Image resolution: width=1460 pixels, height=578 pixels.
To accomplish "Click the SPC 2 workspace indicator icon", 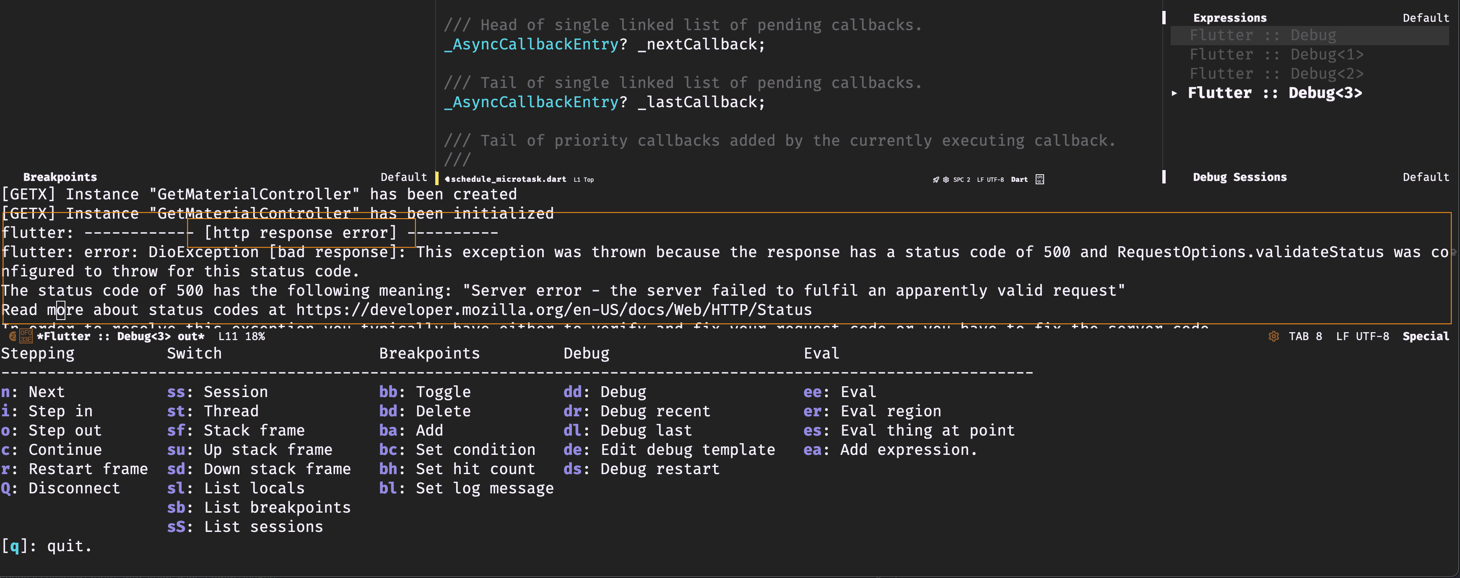I will tap(962, 179).
